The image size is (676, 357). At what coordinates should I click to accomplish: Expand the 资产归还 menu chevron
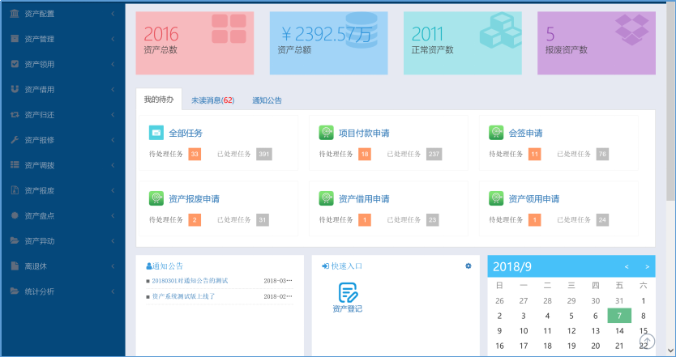pyautogui.click(x=113, y=115)
